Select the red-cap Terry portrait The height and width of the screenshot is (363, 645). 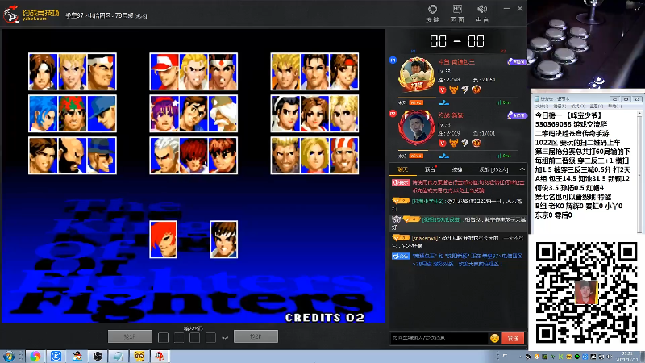(164, 72)
